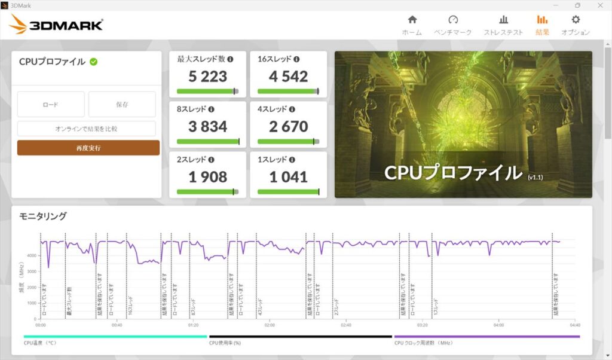Click the 3DMark title bar app icon
612x360 pixels.
[x=4, y=5]
